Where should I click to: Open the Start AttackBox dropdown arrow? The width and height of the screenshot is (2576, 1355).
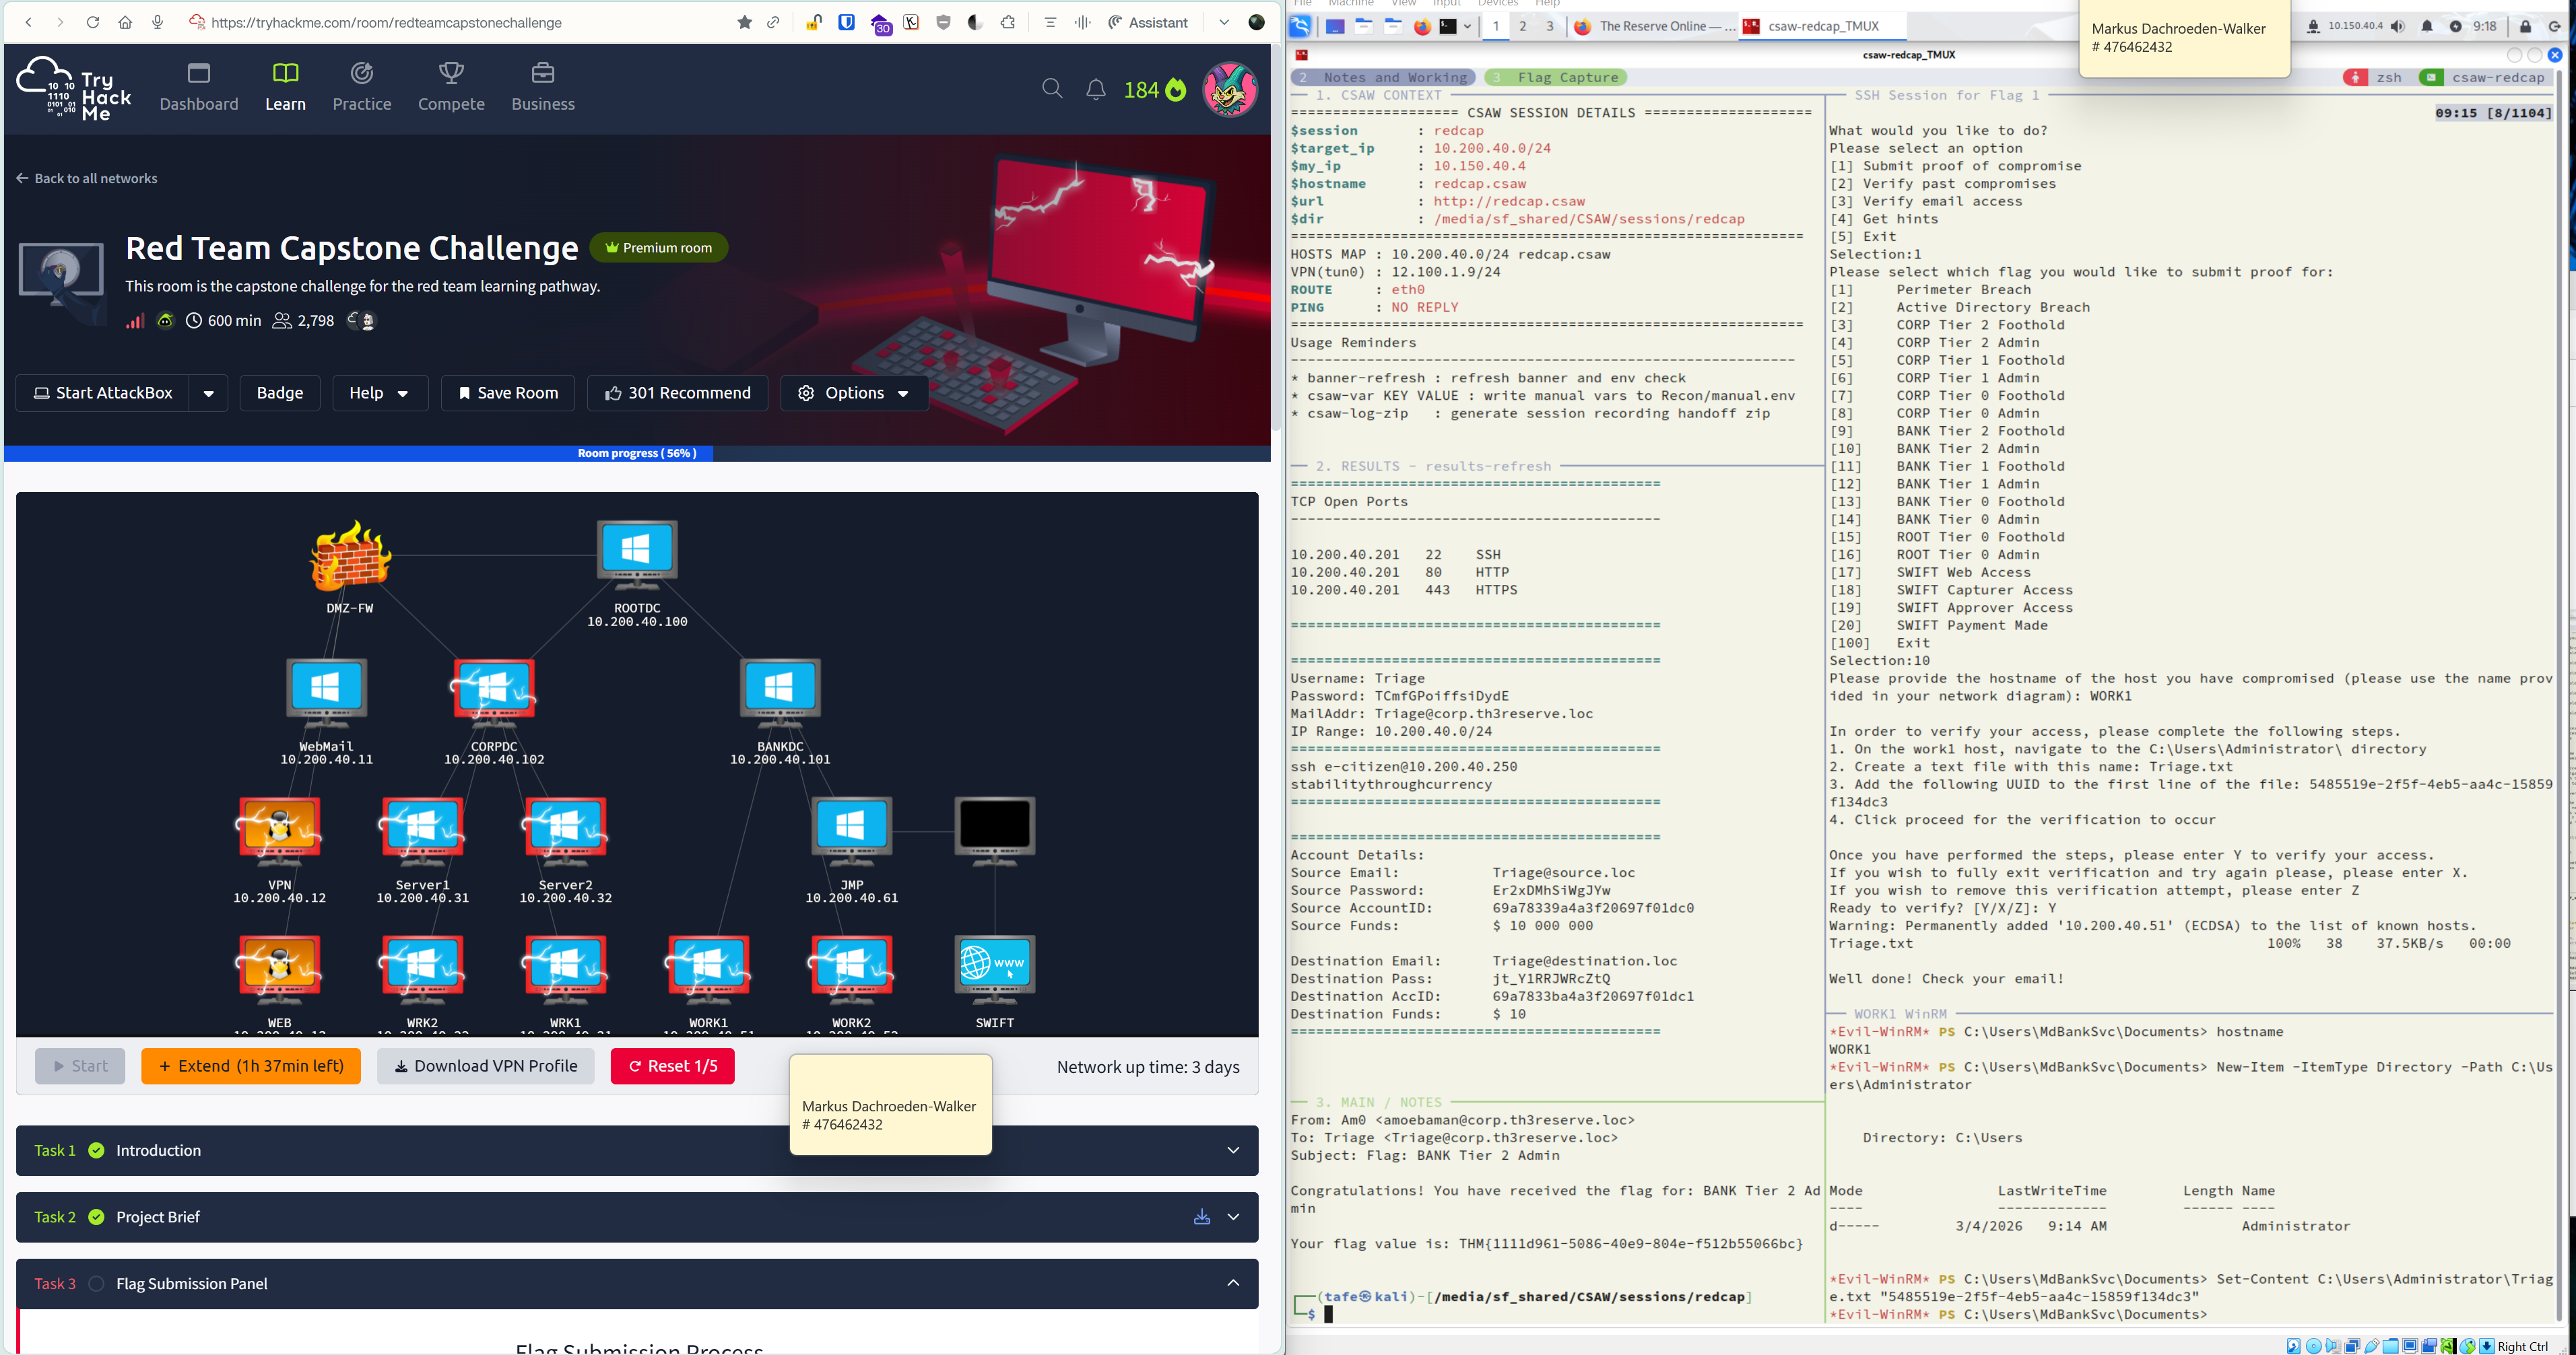click(x=208, y=392)
